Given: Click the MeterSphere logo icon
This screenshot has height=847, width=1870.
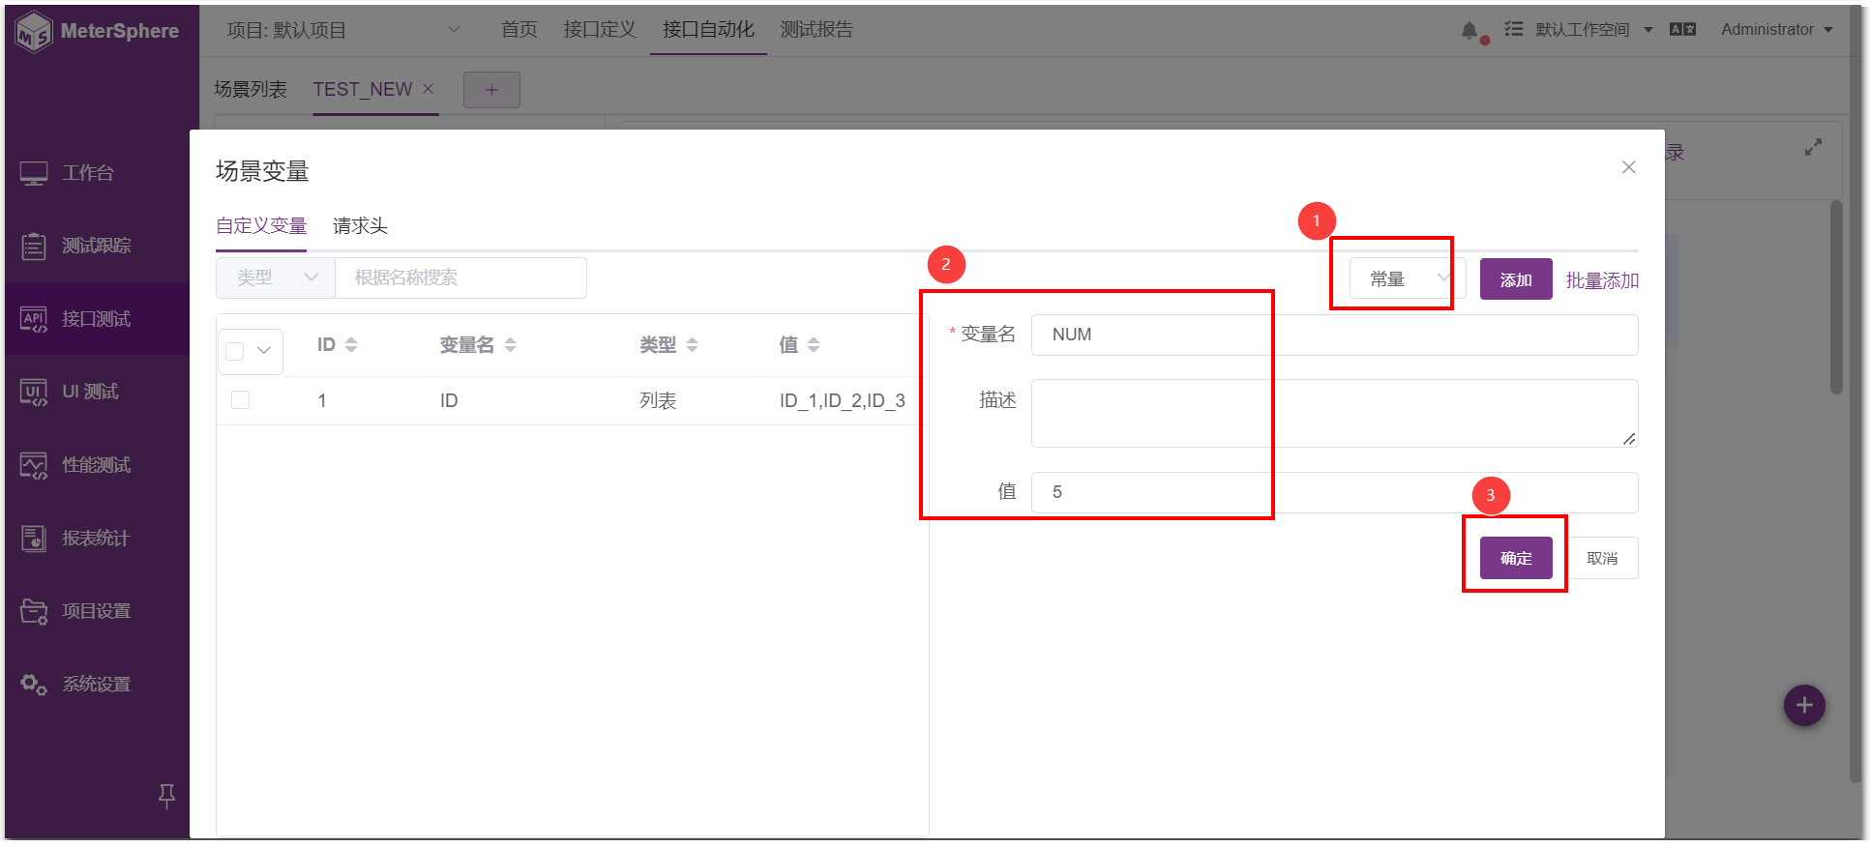Looking at the screenshot, I should pyautogui.click(x=35, y=32).
